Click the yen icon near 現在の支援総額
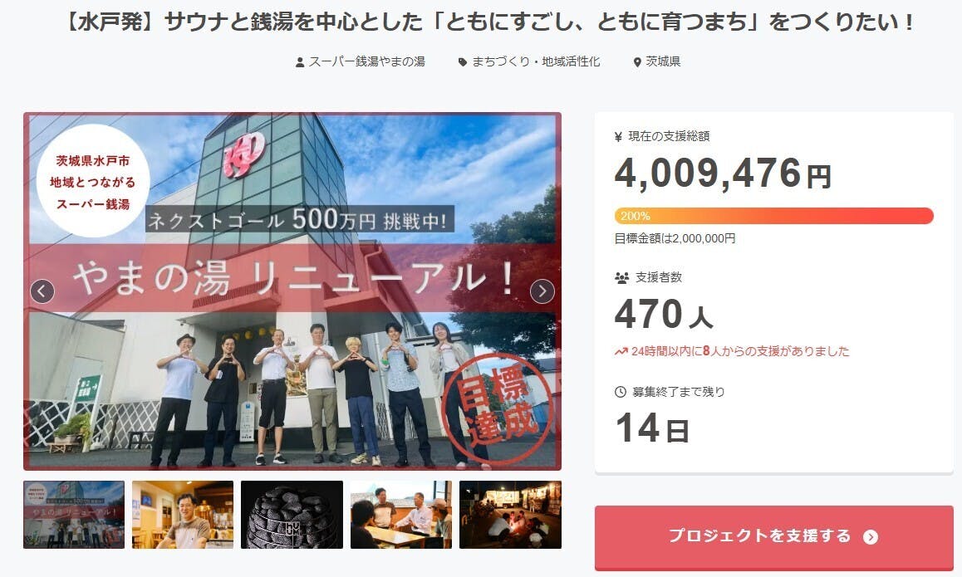This screenshot has height=577, width=962. pos(618,137)
